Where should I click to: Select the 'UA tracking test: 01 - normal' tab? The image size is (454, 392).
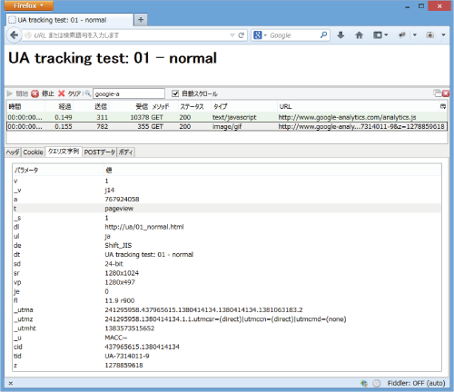point(70,20)
